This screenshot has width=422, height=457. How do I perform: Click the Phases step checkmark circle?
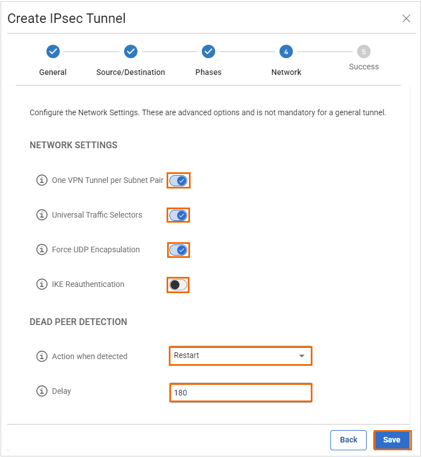click(208, 51)
